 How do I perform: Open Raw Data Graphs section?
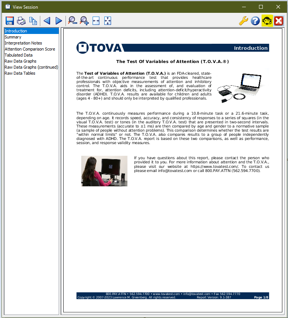[x=31, y=61]
